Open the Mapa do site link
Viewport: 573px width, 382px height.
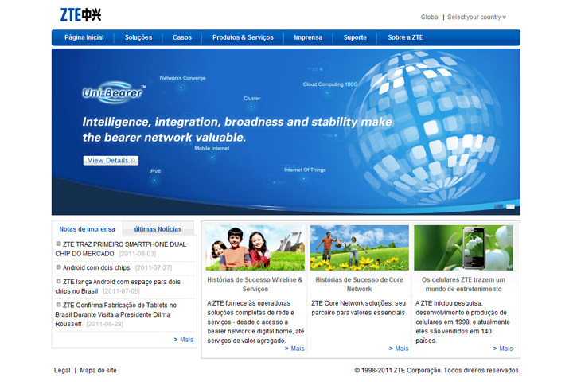(x=98, y=370)
